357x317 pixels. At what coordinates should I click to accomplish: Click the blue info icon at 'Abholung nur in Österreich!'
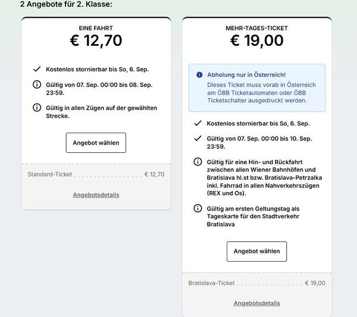pyautogui.click(x=199, y=75)
